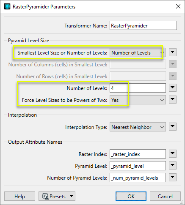Click the _raster_index attribute field
185x205 pixels.
tap(138, 154)
